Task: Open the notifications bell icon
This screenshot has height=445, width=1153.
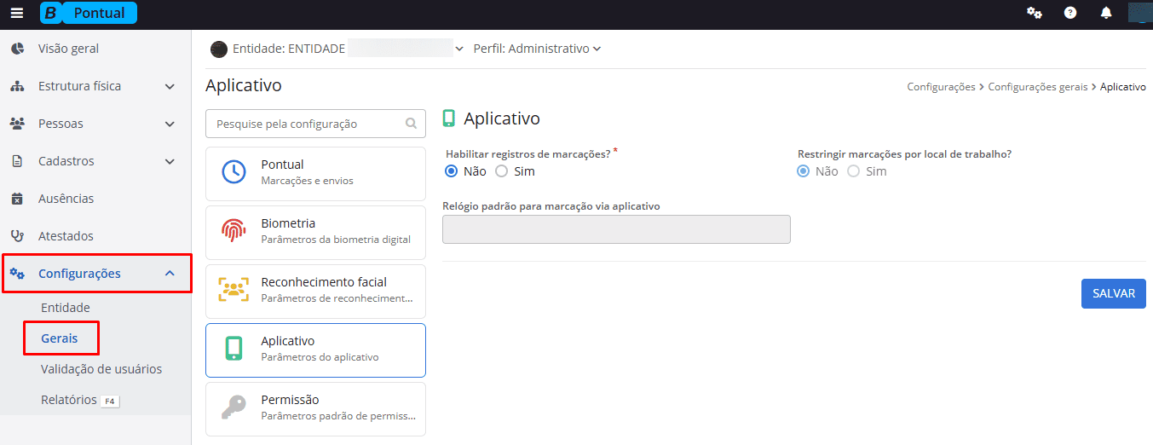Action: click(1106, 13)
